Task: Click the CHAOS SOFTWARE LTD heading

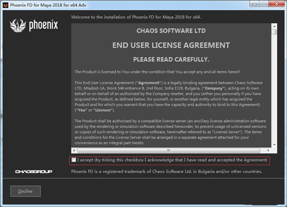Action: 171,31
